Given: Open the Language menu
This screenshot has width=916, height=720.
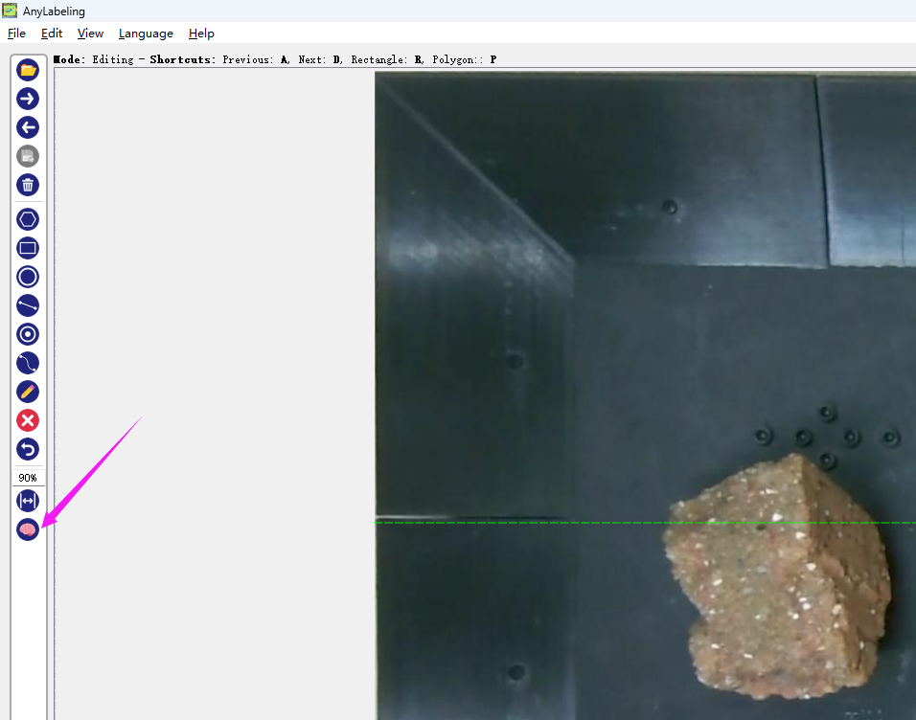Looking at the screenshot, I should pos(146,34).
